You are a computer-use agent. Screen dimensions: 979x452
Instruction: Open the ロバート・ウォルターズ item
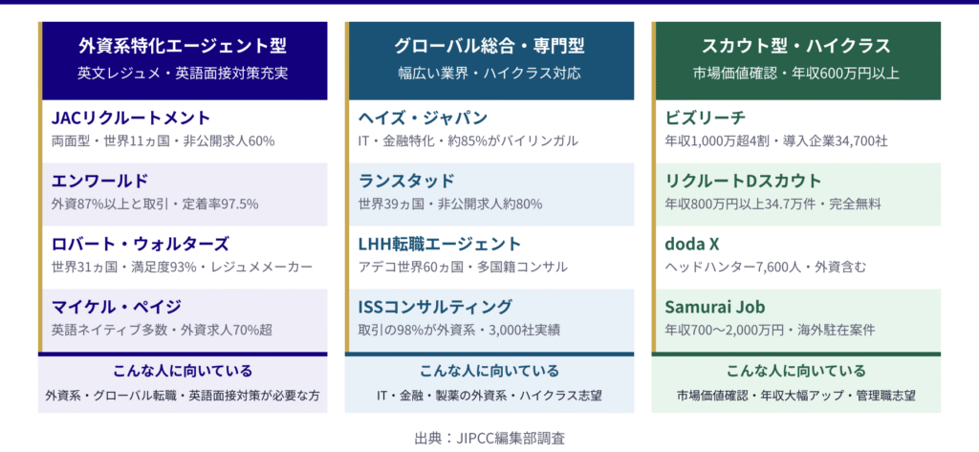(141, 244)
